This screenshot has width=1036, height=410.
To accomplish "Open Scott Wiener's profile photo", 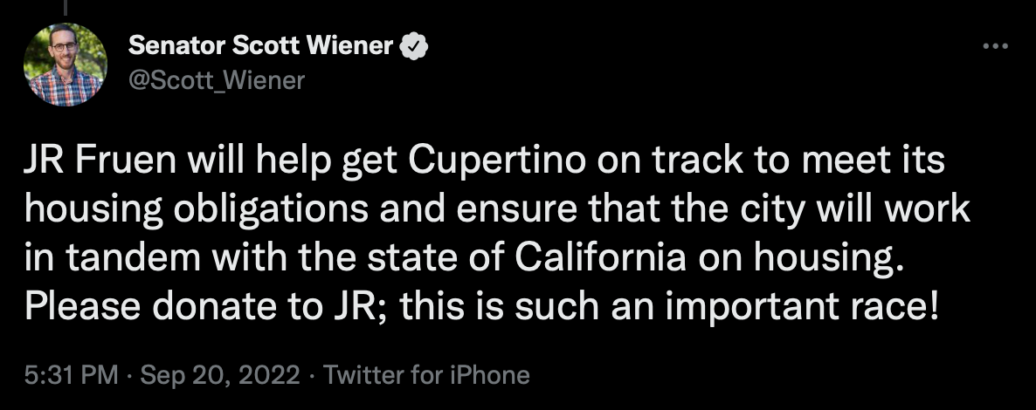I will 65,65.
